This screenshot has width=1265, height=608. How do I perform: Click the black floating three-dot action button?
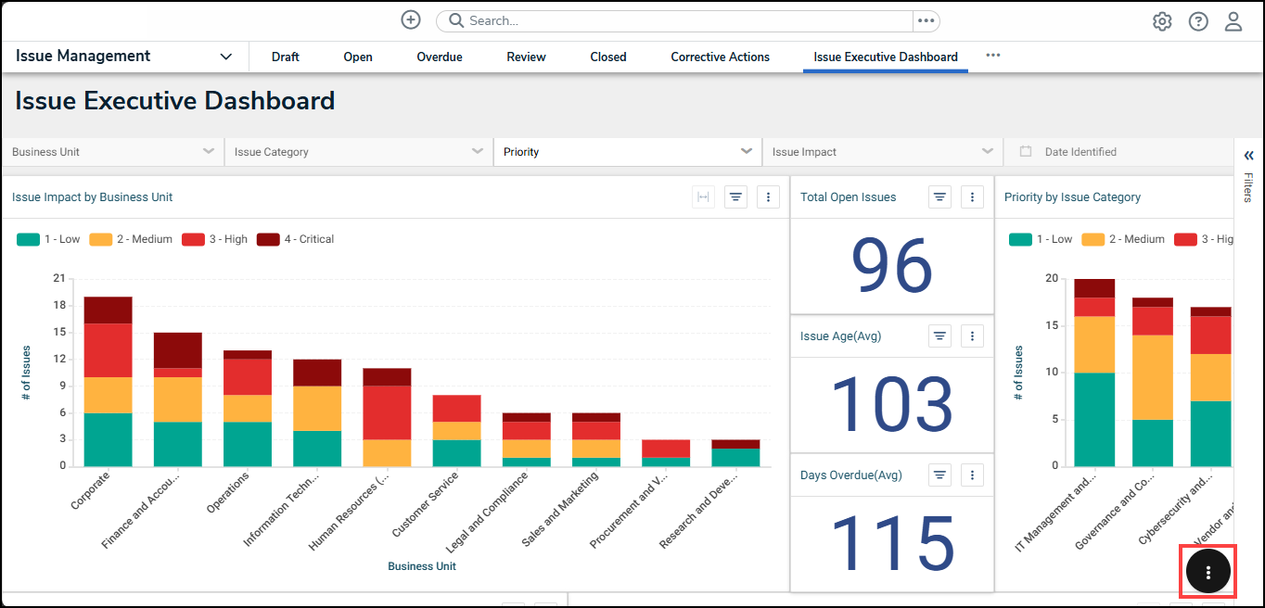[x=1207, y=572]
